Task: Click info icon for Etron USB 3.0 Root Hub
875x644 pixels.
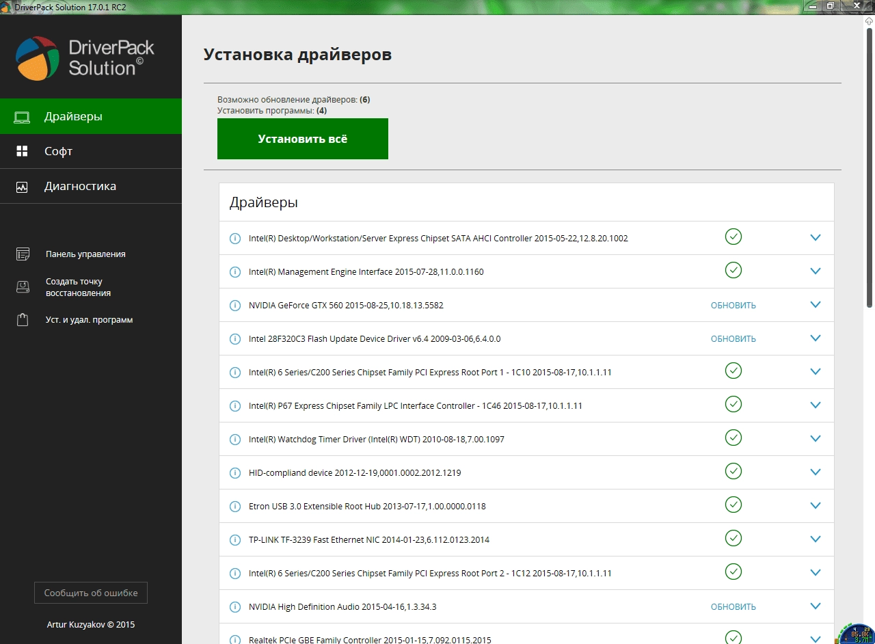Action: tap(235, 507)
